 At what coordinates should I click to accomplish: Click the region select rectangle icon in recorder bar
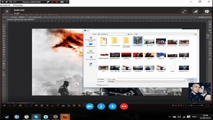(x=15, y=2)
